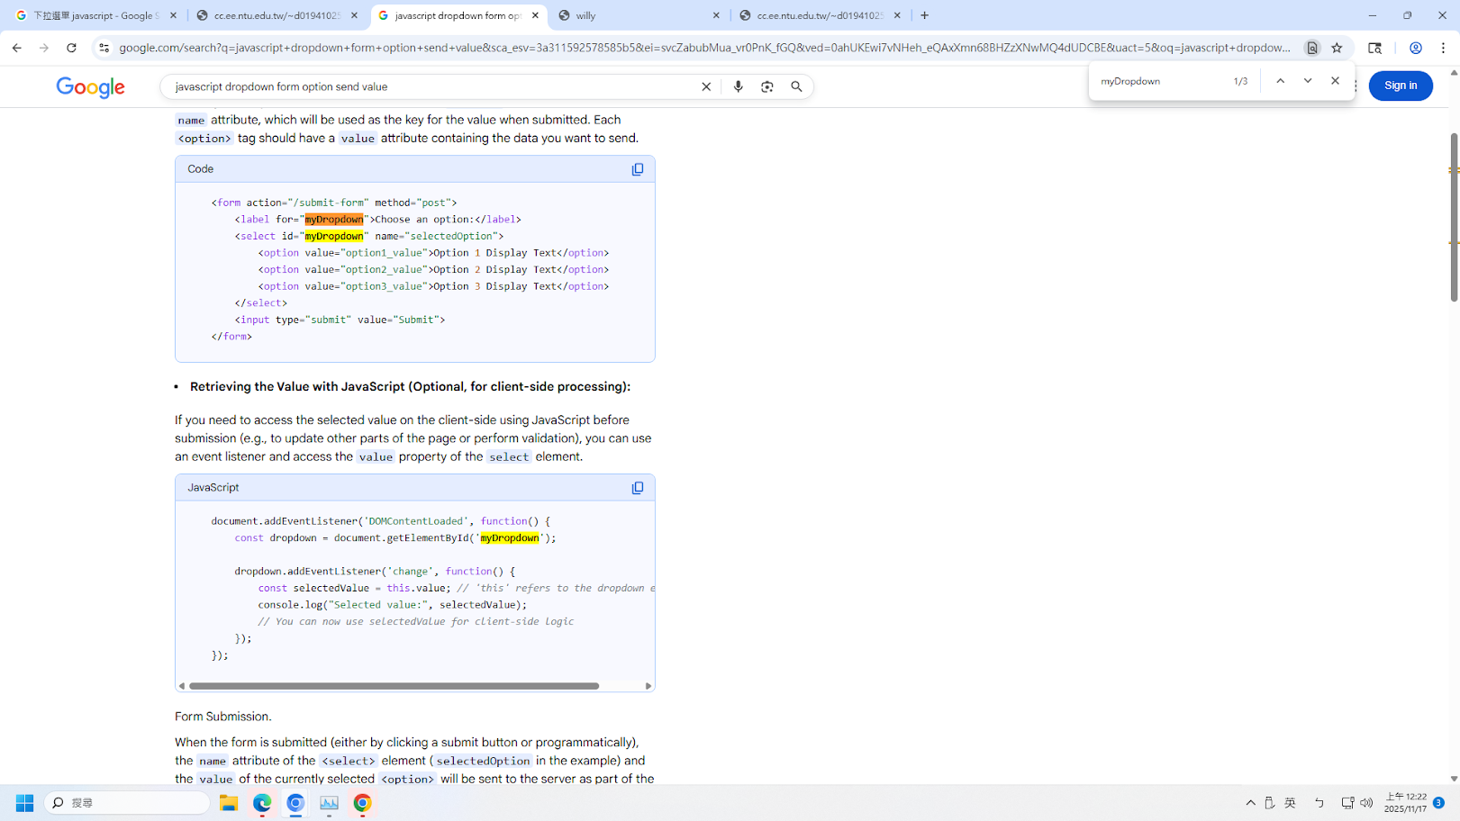This screenshot has height=821, width=1460.
Task: Click the voice search microphone icon
Action: pyautogui.click(x=738, y=86)
